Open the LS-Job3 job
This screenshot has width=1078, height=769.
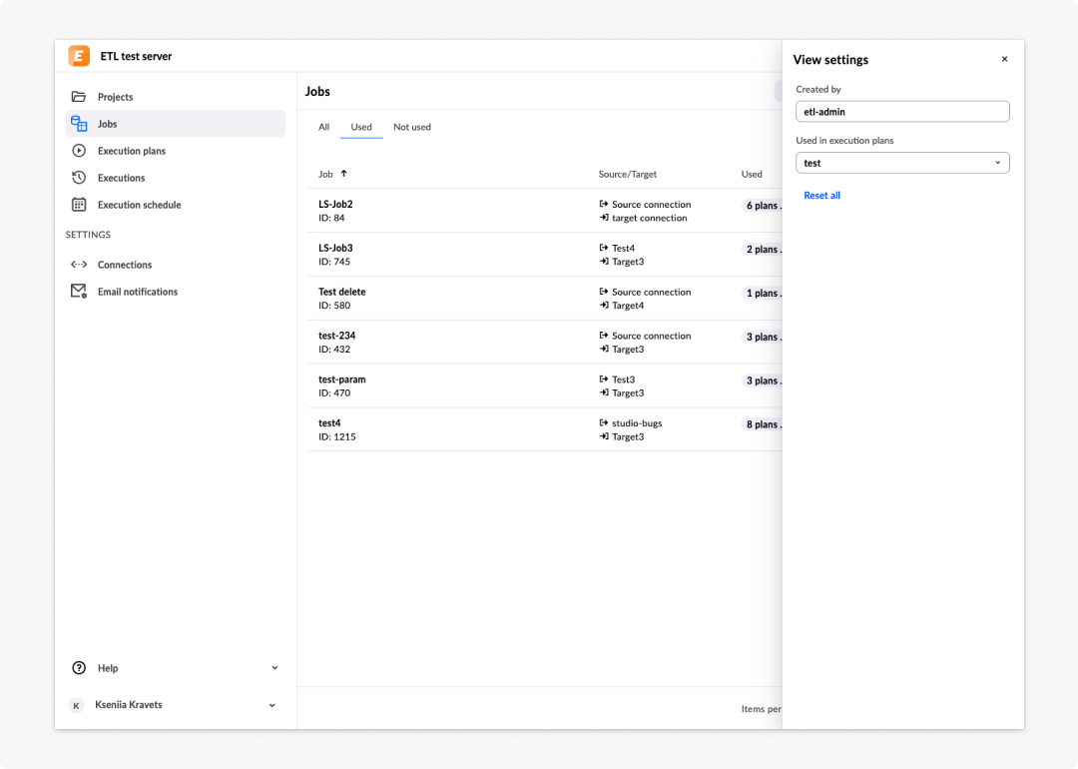pyautogui.click(x=335, y=248)
